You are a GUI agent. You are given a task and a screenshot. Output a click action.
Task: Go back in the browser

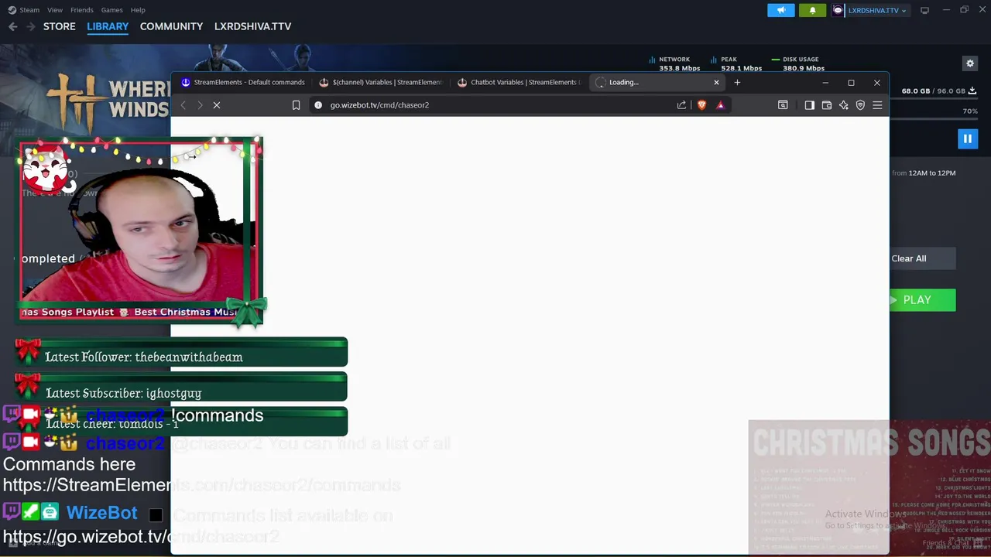tap(183, 105)
